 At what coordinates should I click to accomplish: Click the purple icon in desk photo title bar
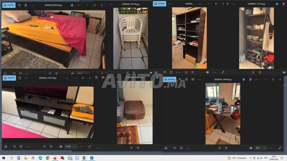250,80
